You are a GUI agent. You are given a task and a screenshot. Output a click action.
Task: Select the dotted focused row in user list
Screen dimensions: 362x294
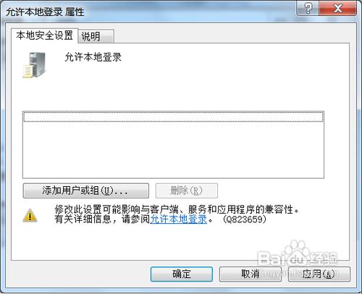click(173, 117)
